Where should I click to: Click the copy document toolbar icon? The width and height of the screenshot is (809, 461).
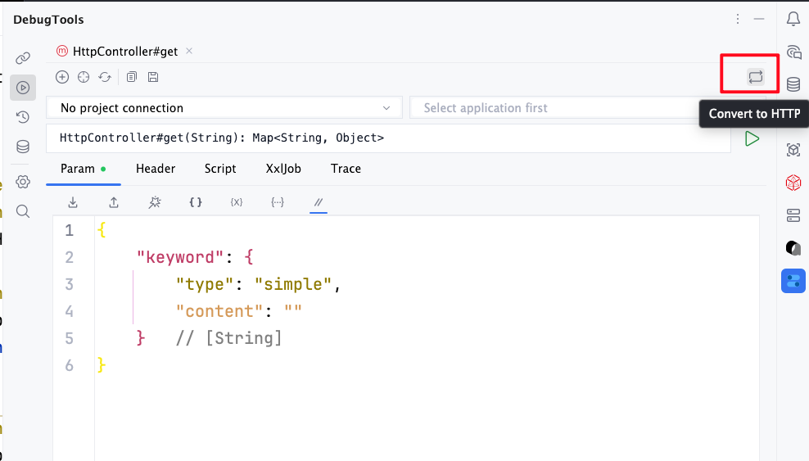point(132,77)
